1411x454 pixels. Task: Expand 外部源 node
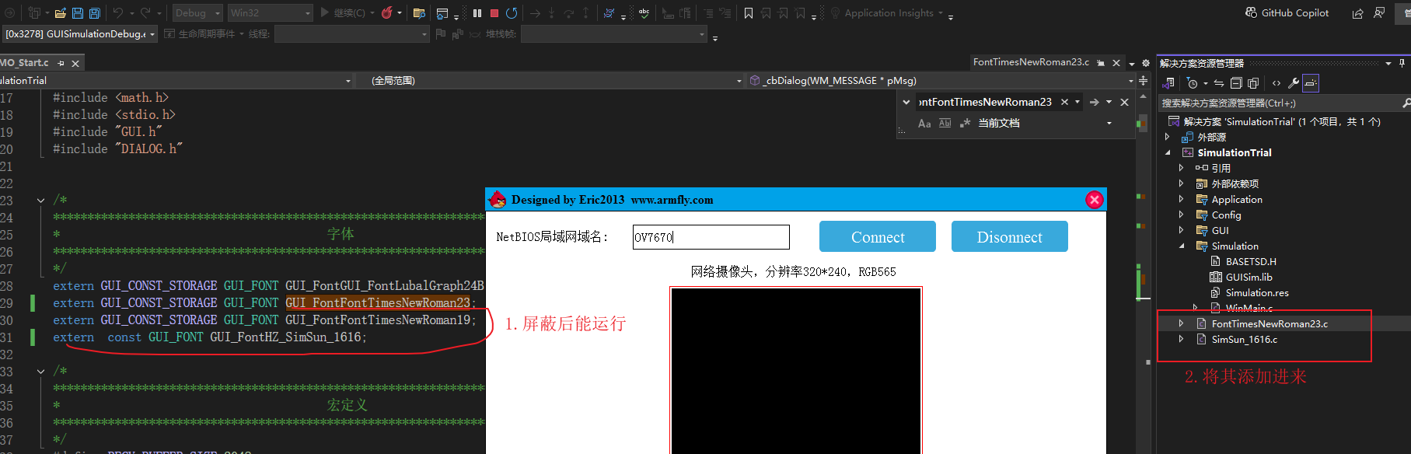[1167, 137]
